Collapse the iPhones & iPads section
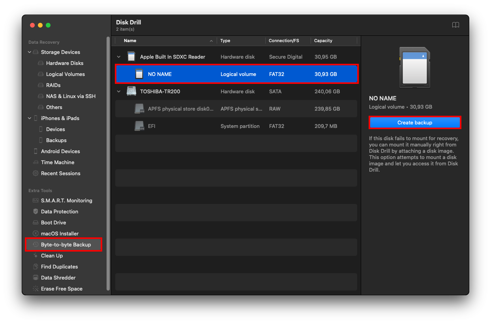The width and height of the screenshot is (491, 324). [29, 118]
